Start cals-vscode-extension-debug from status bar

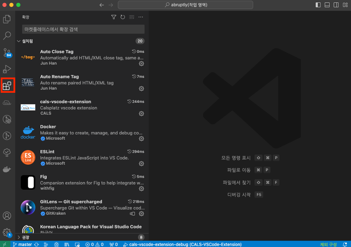pos(182,245)
